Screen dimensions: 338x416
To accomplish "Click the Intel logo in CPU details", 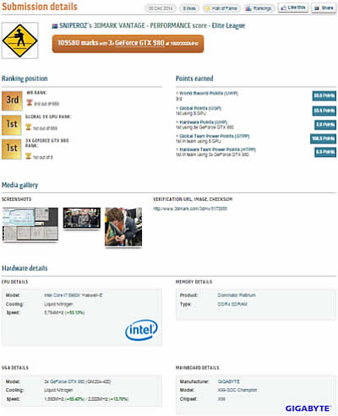I will click(141, 330).
